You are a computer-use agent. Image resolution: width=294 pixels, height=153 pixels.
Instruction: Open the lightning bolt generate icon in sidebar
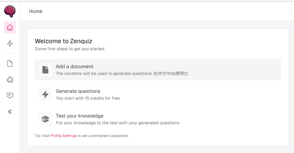pos(10,43)
